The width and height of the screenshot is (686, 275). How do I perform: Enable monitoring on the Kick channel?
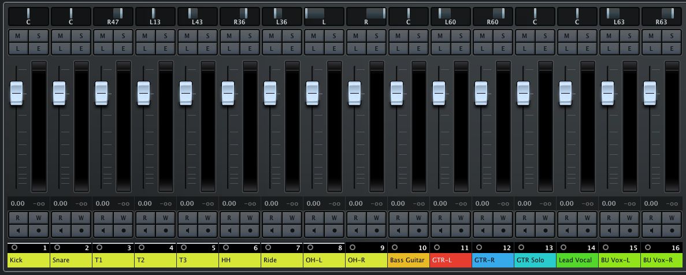[18, 229]
